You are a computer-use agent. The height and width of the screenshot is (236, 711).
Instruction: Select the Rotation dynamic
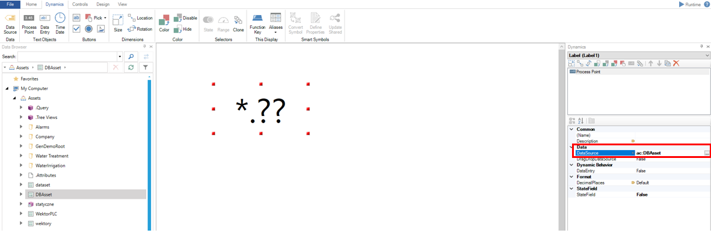tap(140, 29)
